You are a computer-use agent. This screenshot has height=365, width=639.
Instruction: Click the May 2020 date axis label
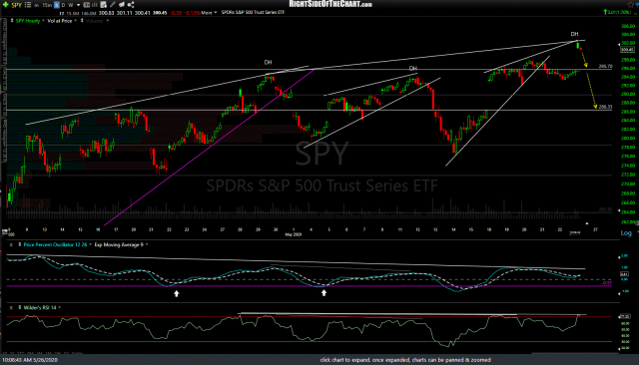click(293, 234)
